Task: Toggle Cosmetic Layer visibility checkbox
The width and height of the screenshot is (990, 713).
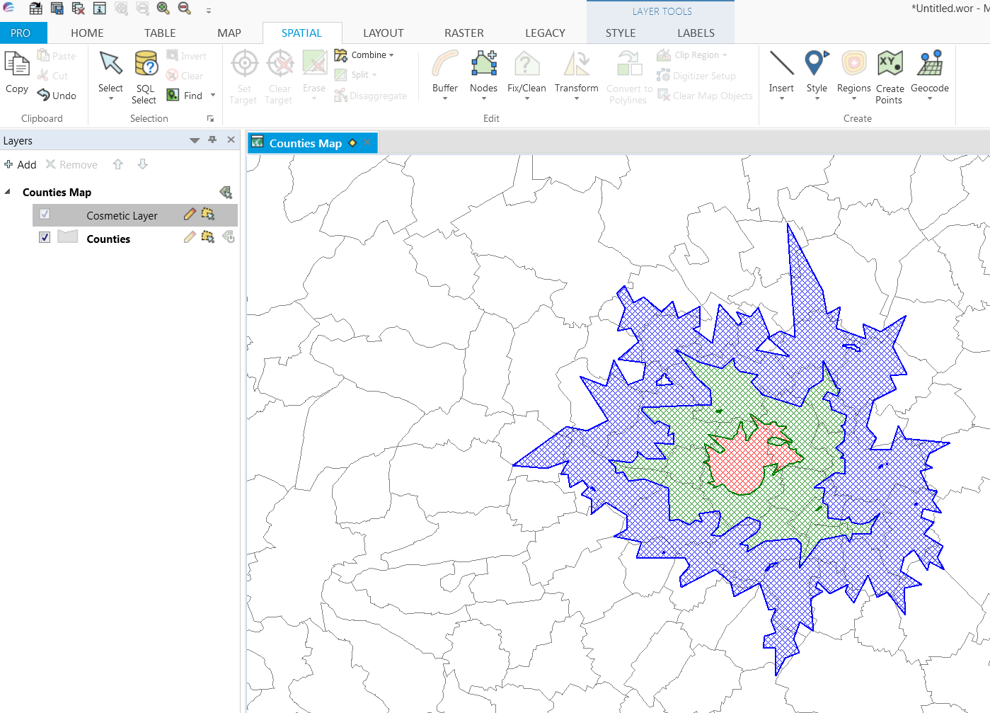Action: 45,214
